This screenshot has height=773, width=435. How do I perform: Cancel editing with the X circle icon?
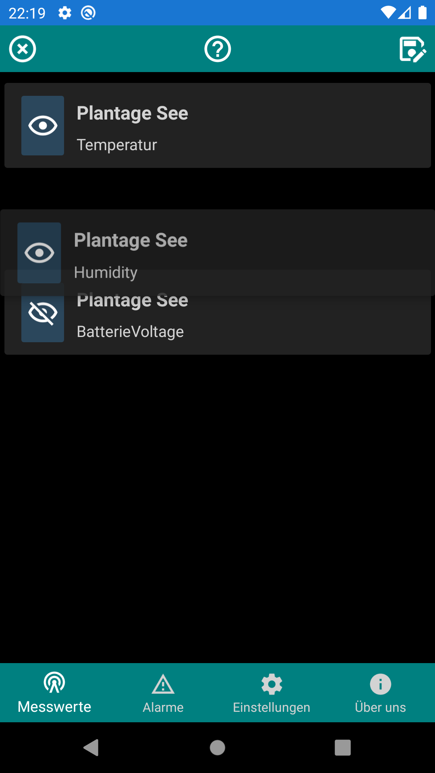[23, 49]
